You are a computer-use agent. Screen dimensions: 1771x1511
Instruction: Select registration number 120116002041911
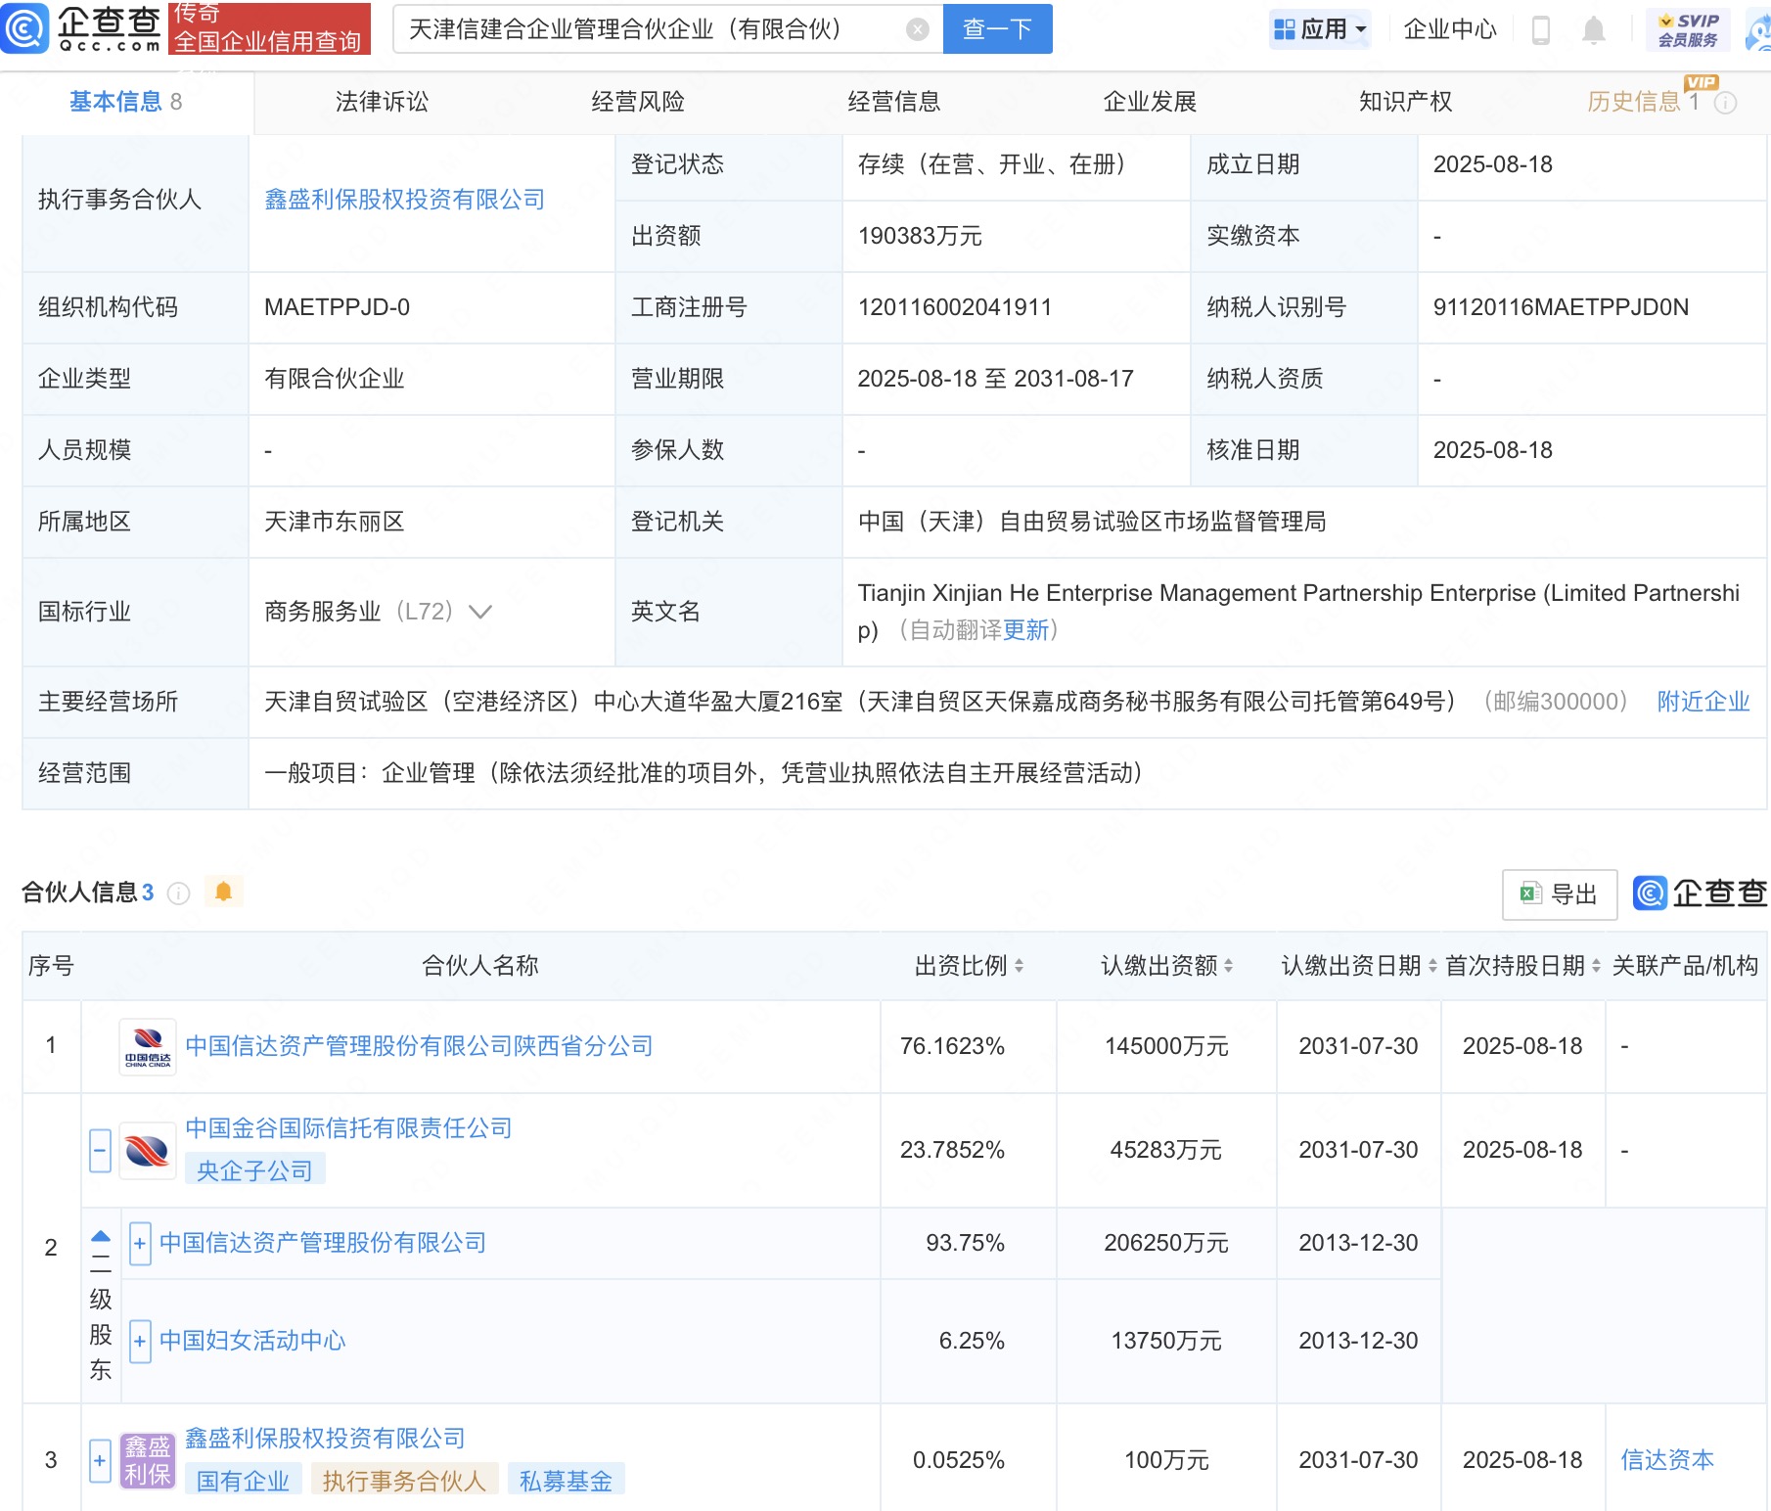(x=954, y=307)
